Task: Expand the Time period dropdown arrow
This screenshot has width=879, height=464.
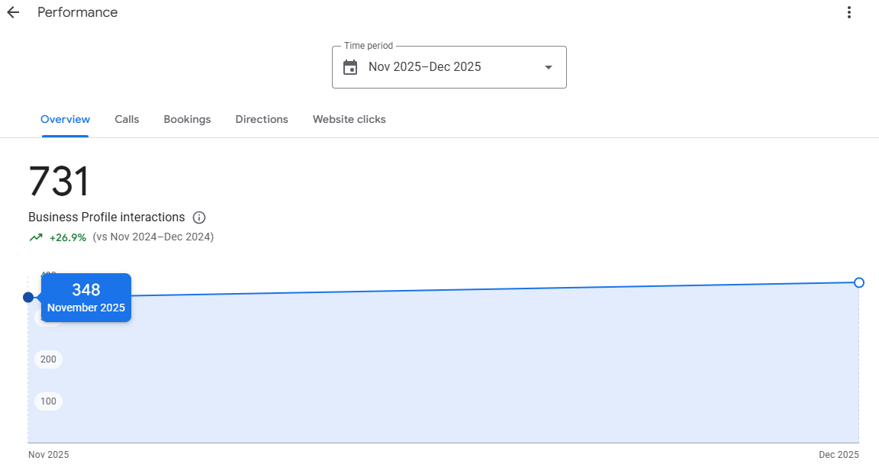Action: pos(548,67)
